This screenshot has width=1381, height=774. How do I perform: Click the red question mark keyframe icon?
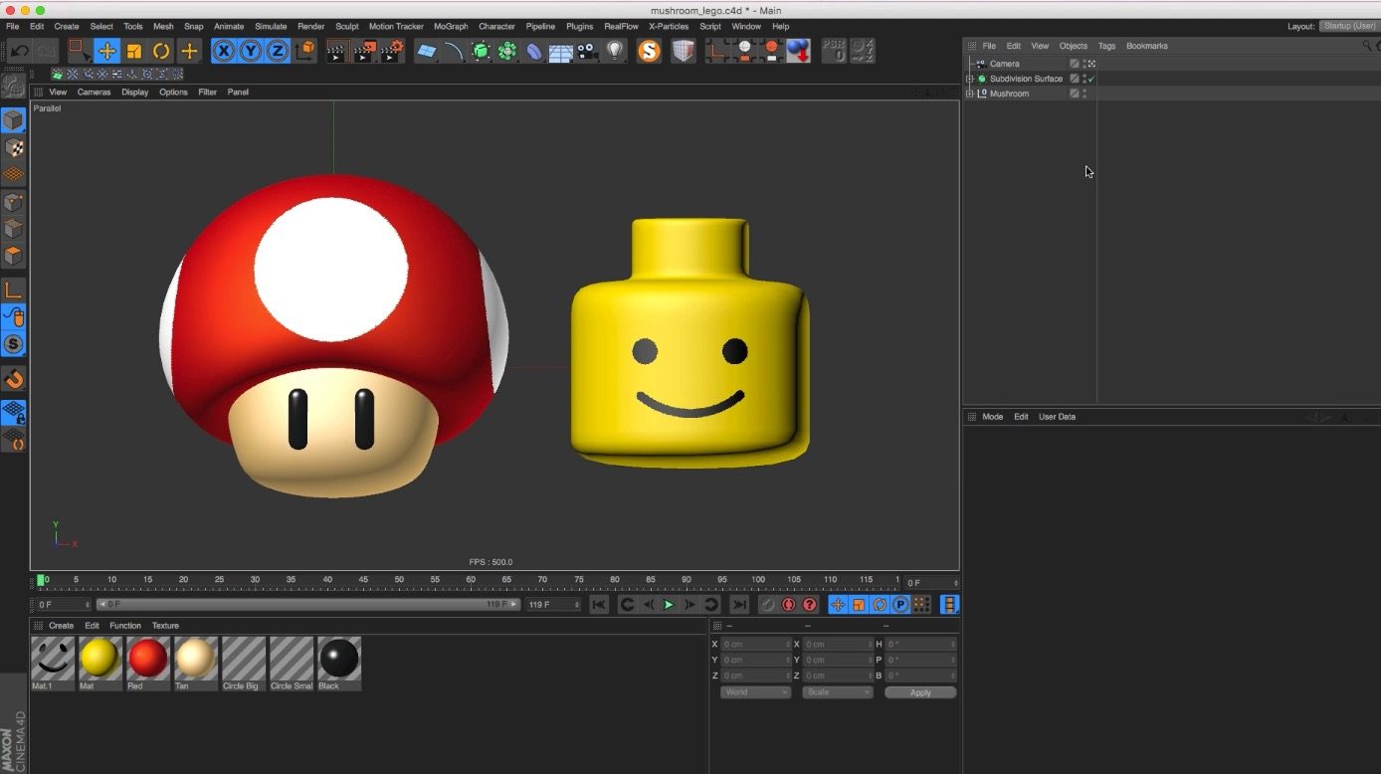pos(810,605)
